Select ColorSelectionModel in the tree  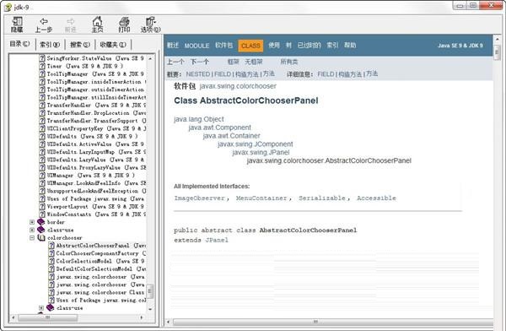pos(84,261)
